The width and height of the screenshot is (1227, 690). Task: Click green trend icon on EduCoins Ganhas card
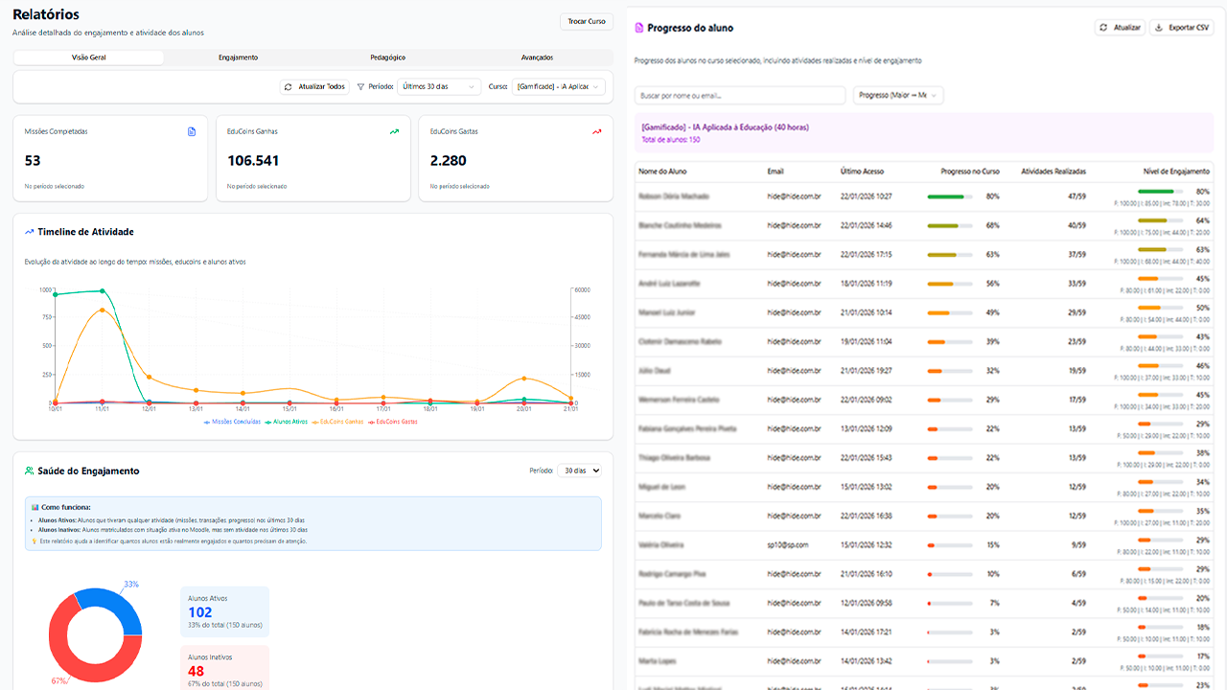point(394,131)
